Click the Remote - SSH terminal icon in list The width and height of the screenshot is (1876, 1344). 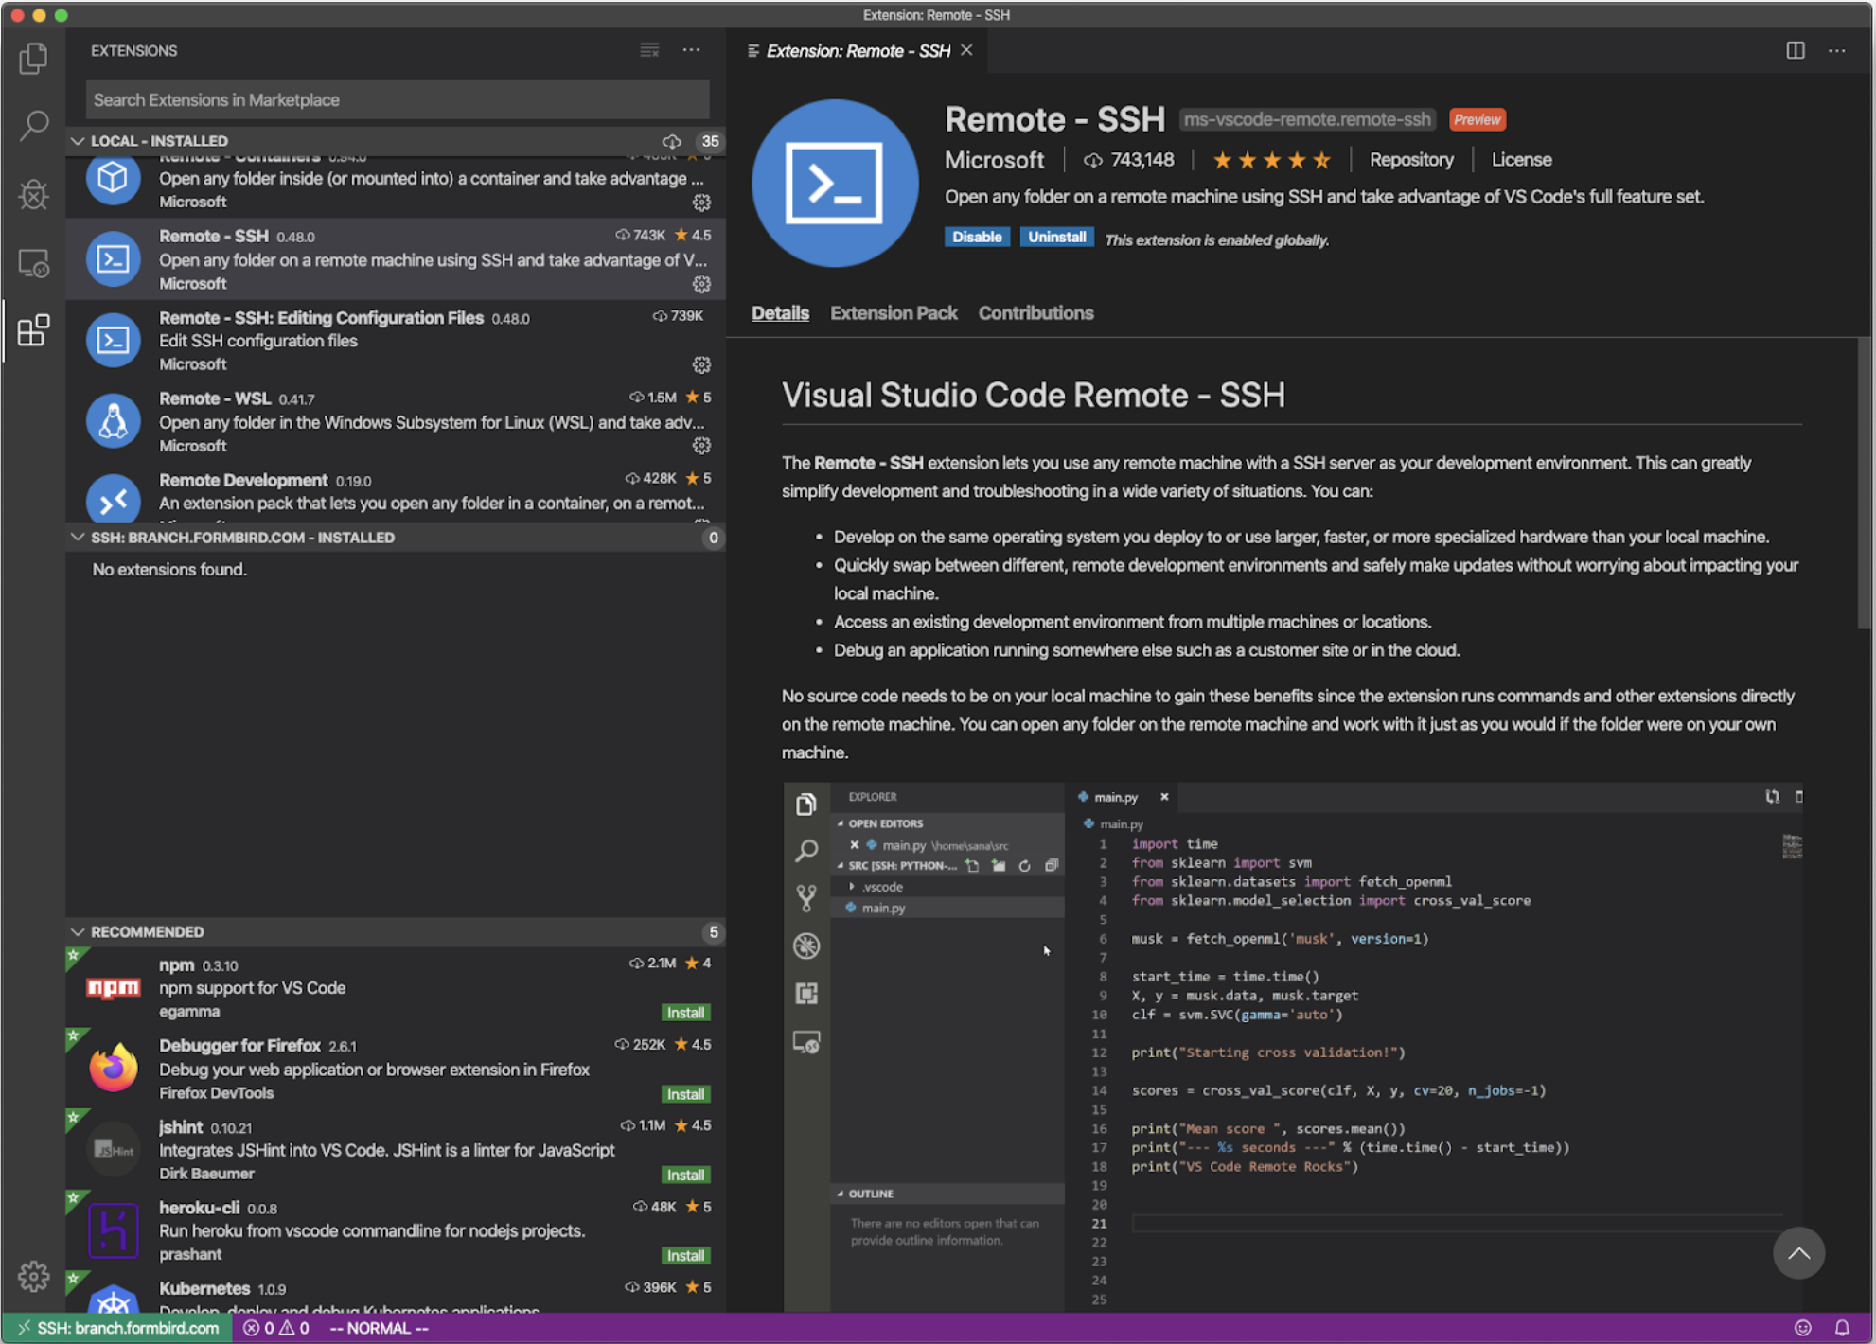pos(114,258)
